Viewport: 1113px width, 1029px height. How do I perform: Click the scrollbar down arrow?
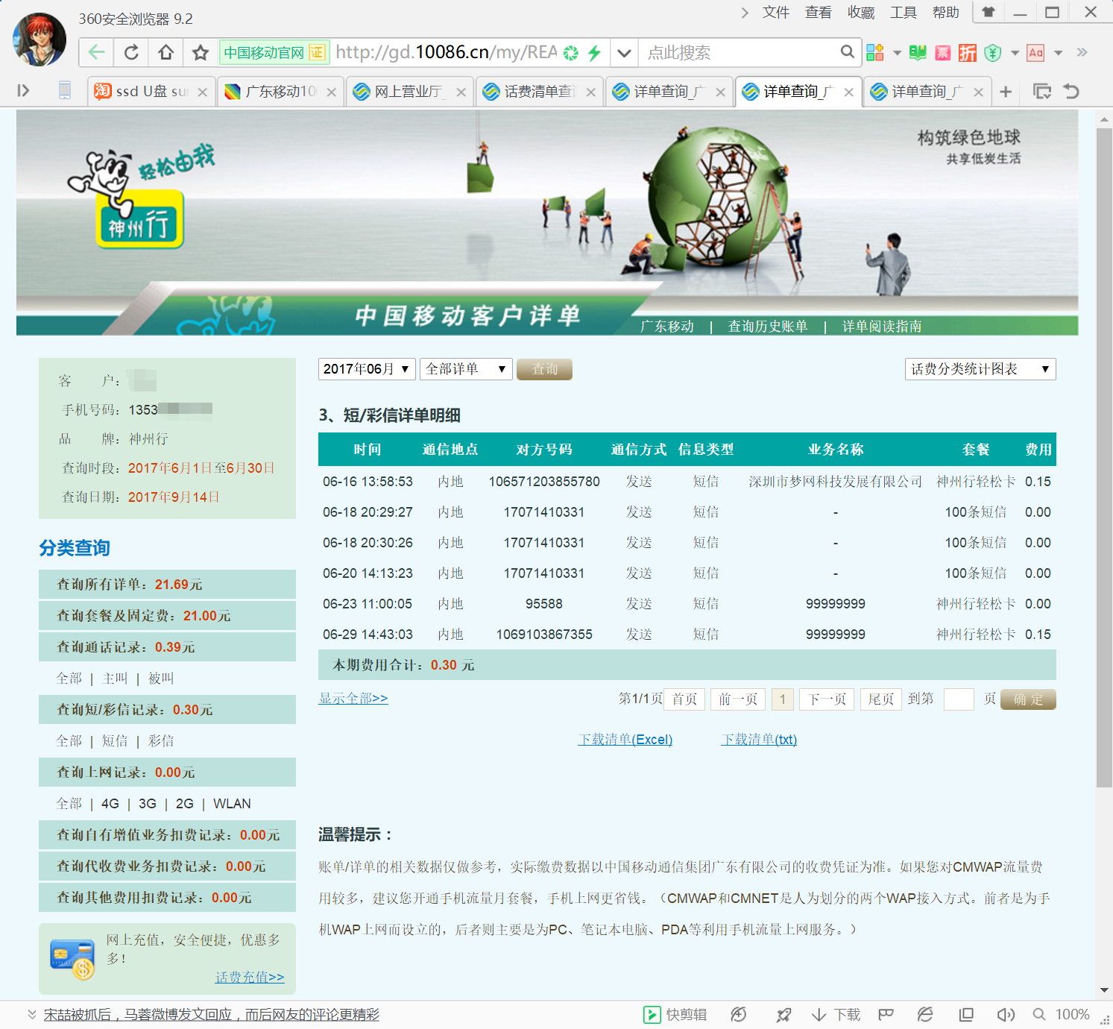[1104, 990]
